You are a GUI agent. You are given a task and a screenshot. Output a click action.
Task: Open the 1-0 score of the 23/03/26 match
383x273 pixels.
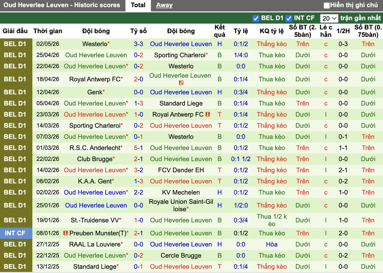(139, 115)
